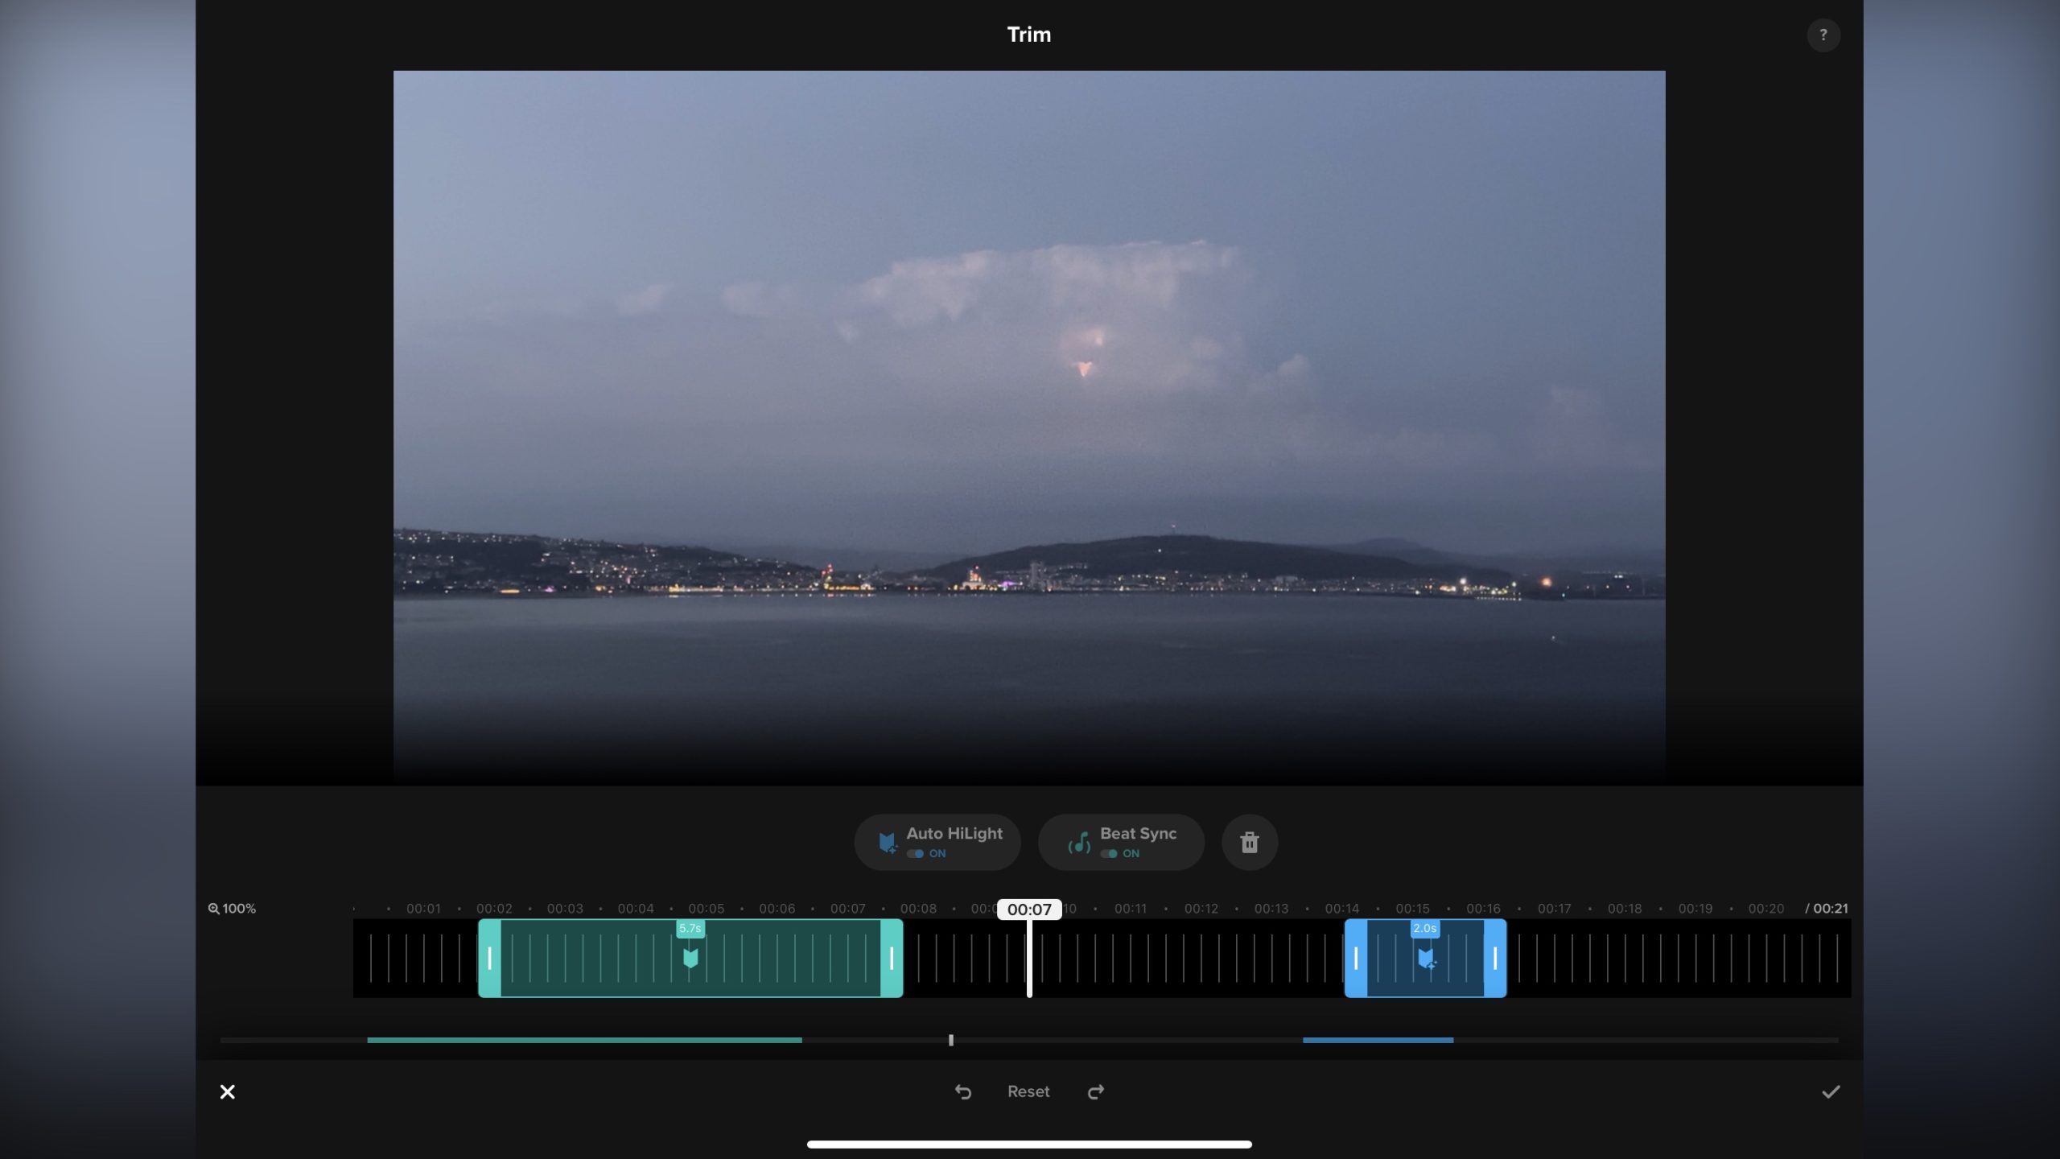Viewport: 2060px width, 1159px height.
Task: Click the redo arrow icon
Action: [1096, 1092]
